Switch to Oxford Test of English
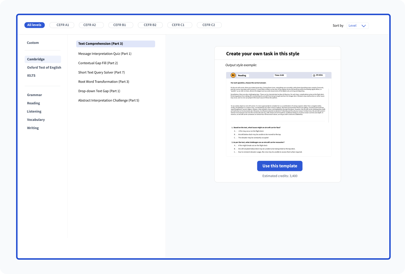405x274 pixels. tap(44, 68)
